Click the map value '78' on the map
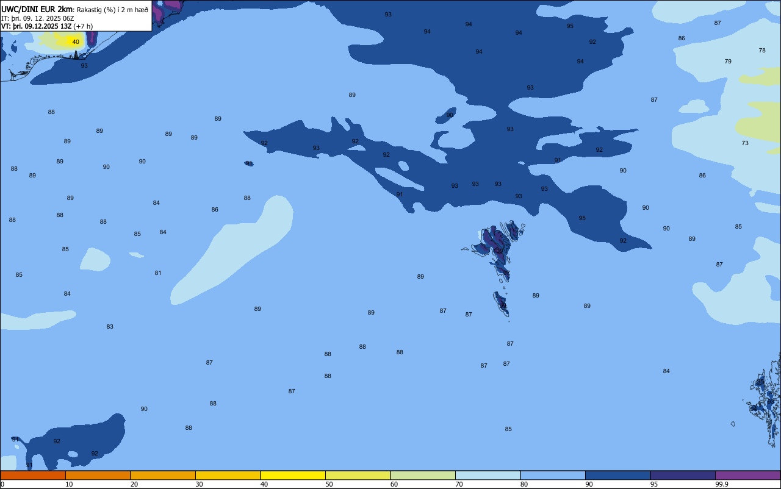781x489 pixels. (762, 51)
